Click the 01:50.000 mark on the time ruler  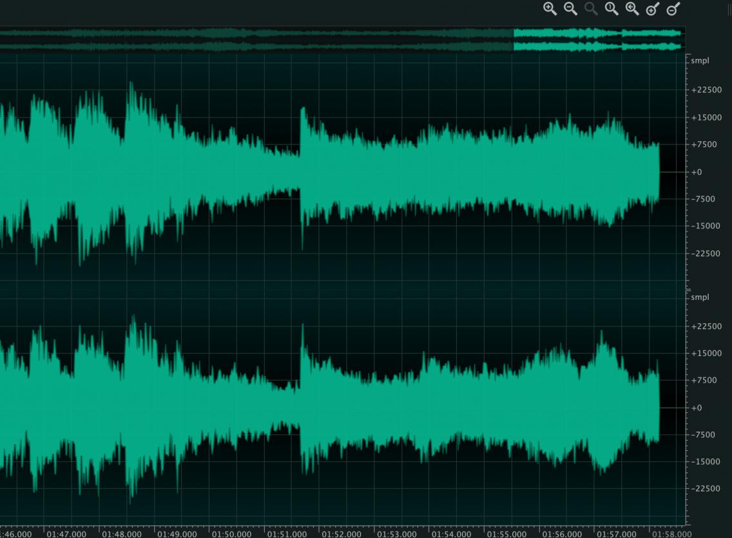(x=232, y=533)
